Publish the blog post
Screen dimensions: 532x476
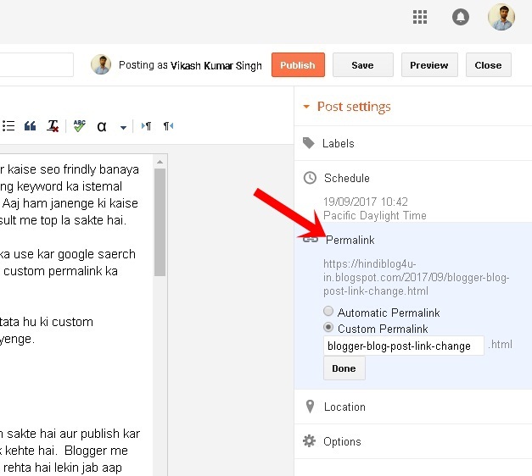[x=298, y=64]
